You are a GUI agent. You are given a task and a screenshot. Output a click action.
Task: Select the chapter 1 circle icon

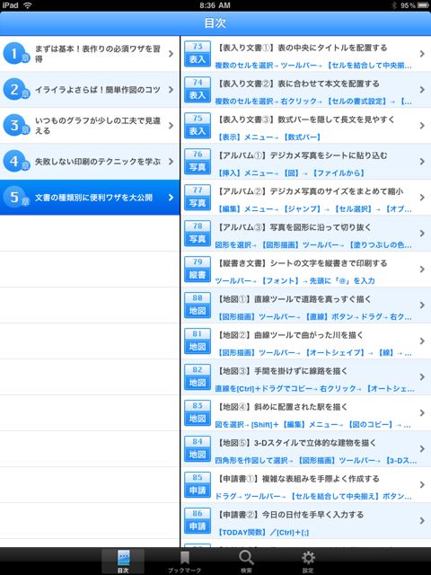pos(16,54)
